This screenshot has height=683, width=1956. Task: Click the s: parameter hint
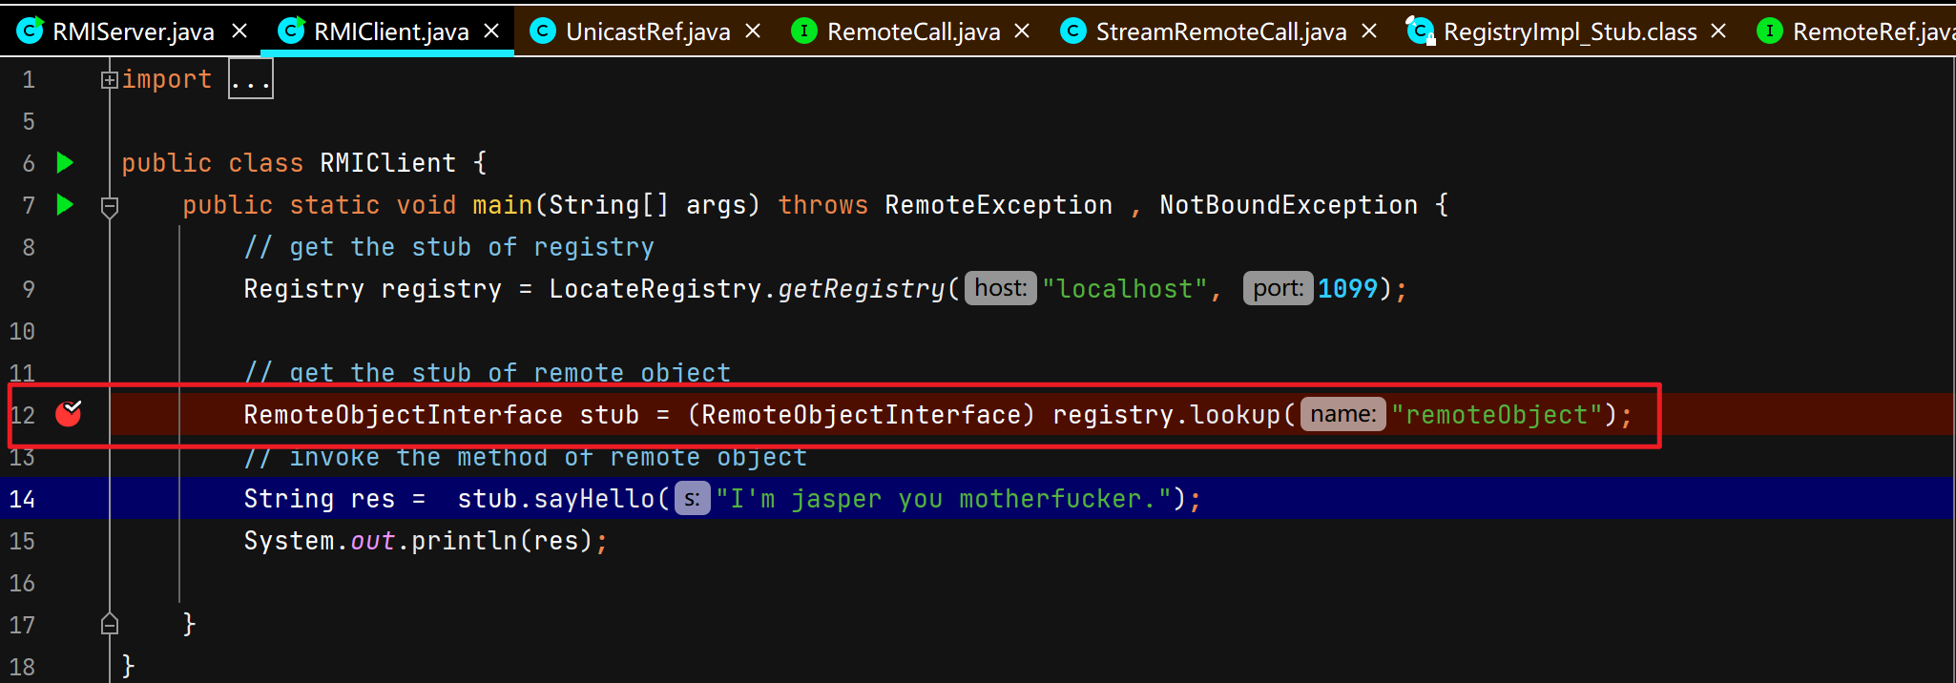click(x=693, y=498)
